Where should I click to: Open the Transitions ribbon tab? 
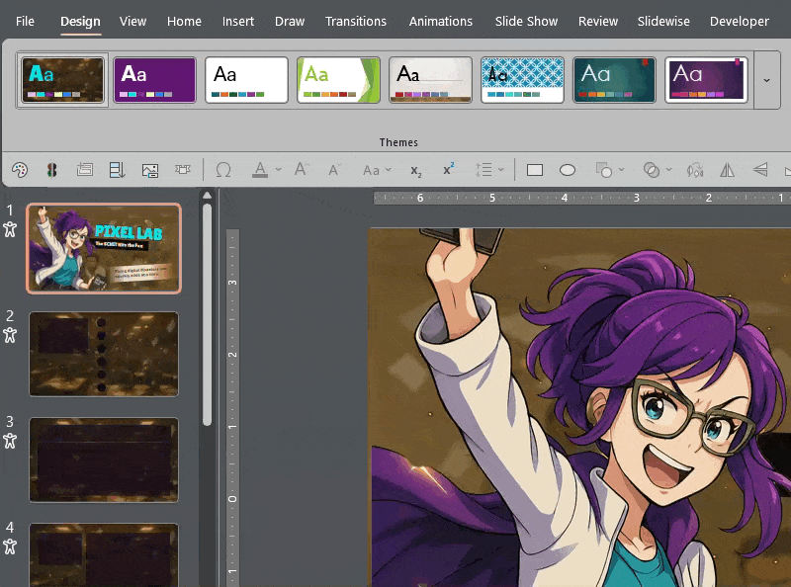pos(356,21)
